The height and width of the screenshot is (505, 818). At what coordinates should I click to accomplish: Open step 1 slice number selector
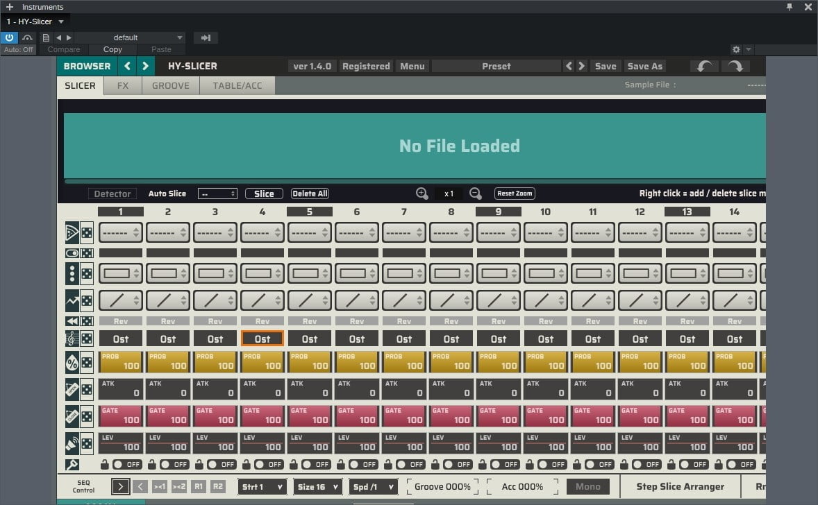point(121,232)
